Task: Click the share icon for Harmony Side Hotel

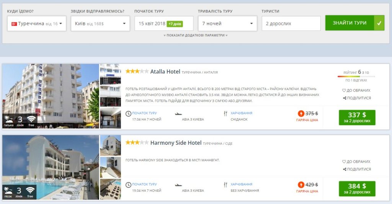Action: point(345,169)
